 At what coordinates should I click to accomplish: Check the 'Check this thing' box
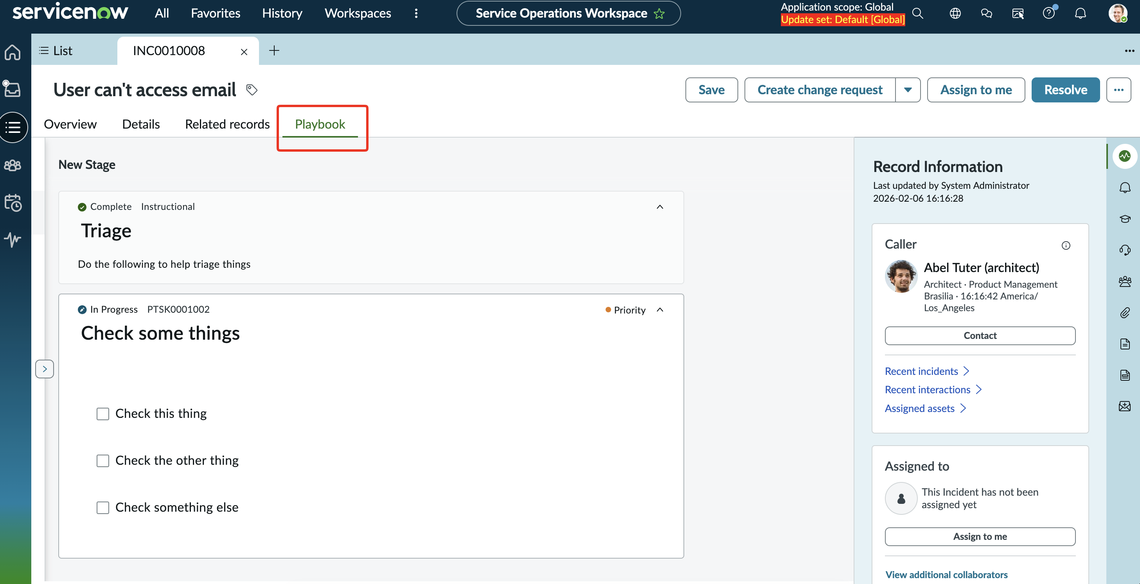pyautogui.click(x=102, y=414)
